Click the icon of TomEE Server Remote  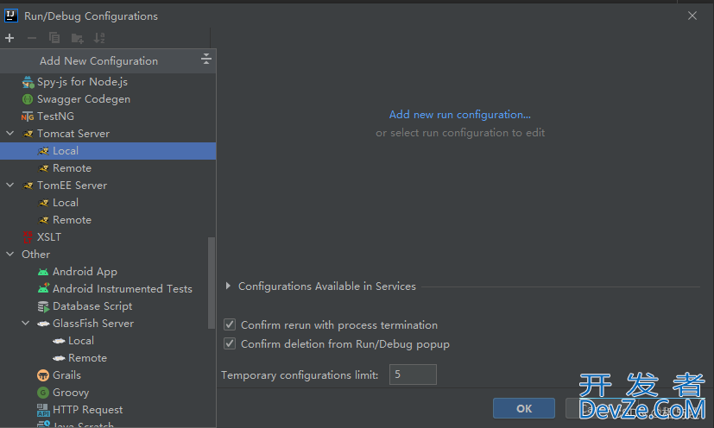click(x=44, y=220)
